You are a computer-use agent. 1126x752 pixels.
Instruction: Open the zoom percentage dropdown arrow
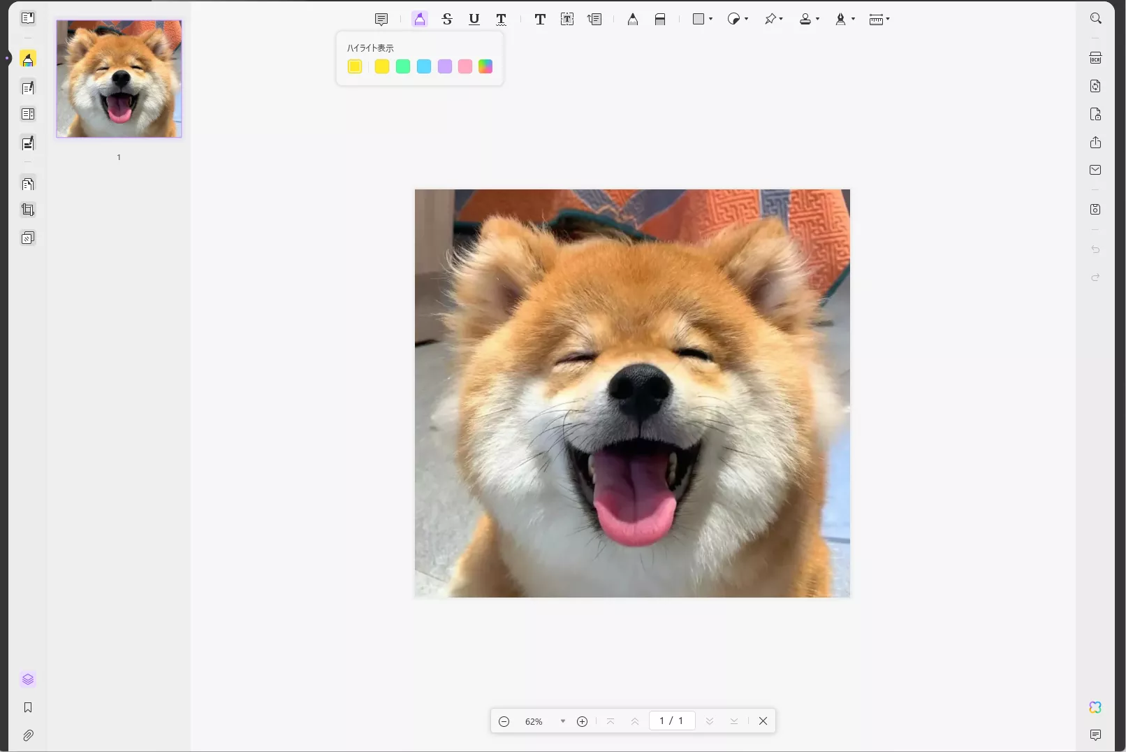562,721
